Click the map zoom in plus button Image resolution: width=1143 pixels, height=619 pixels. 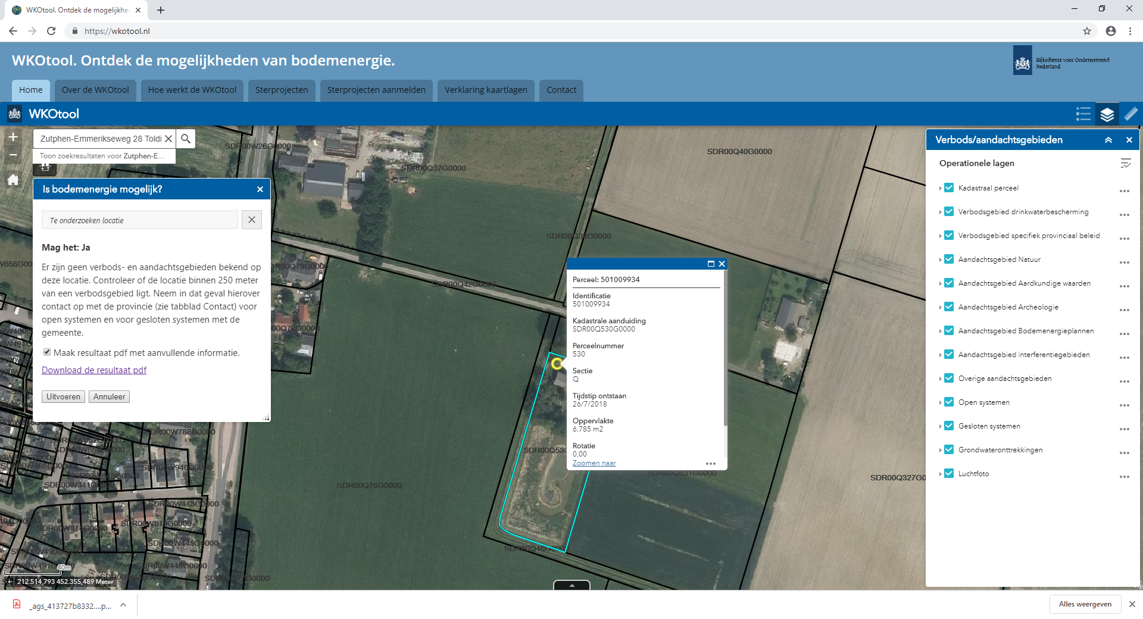[13, 137]
